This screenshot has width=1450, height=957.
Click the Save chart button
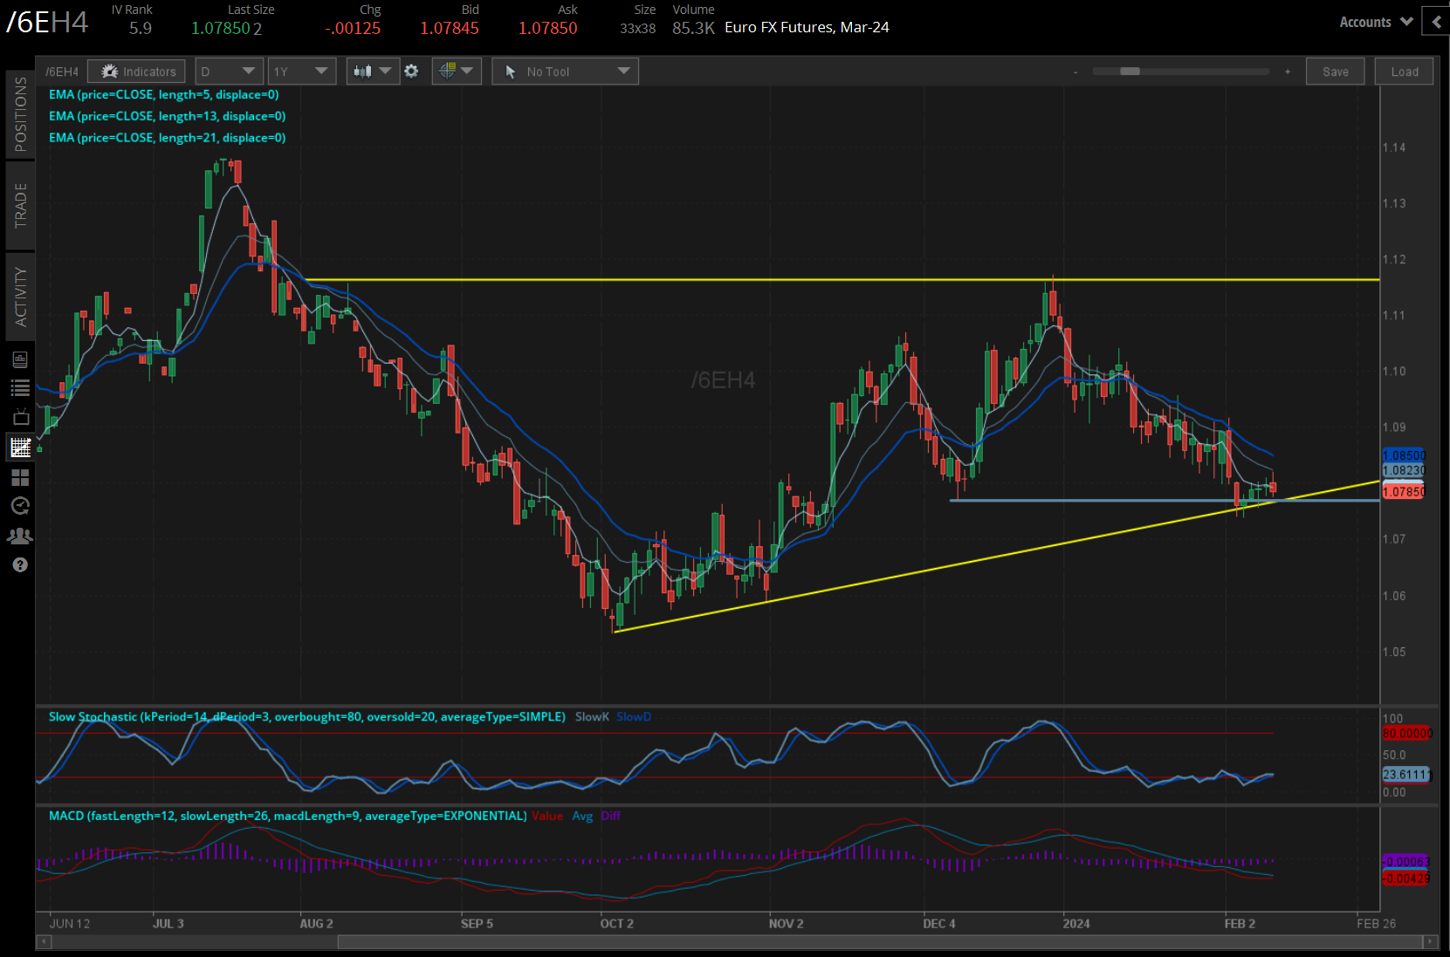pyautogui.click(x=1335, y=72)
